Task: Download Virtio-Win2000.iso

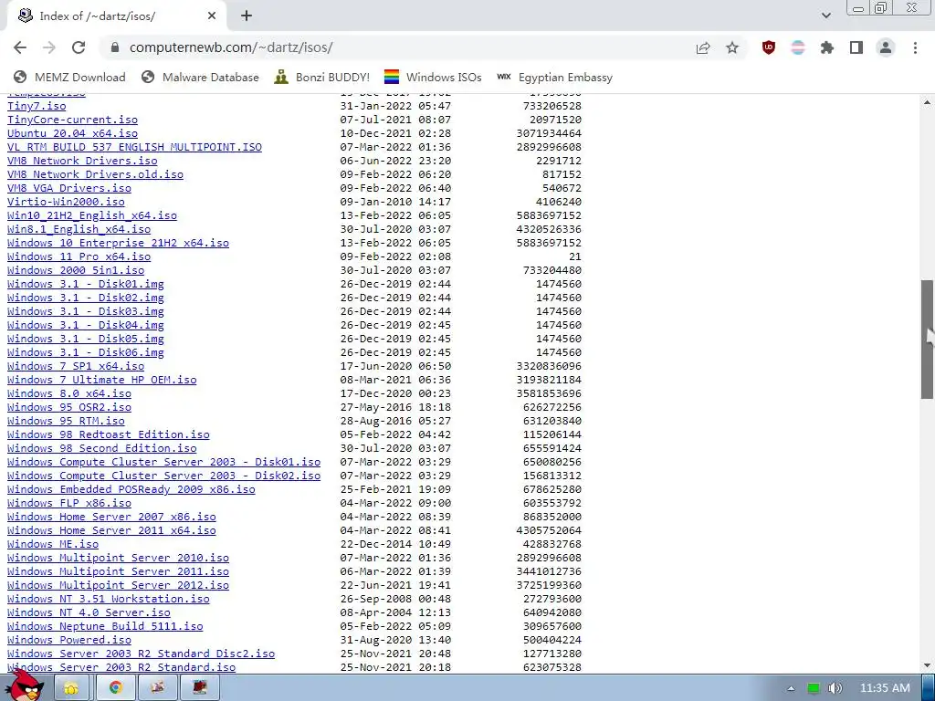Action: pyautogui.click(x=66, y=202)
